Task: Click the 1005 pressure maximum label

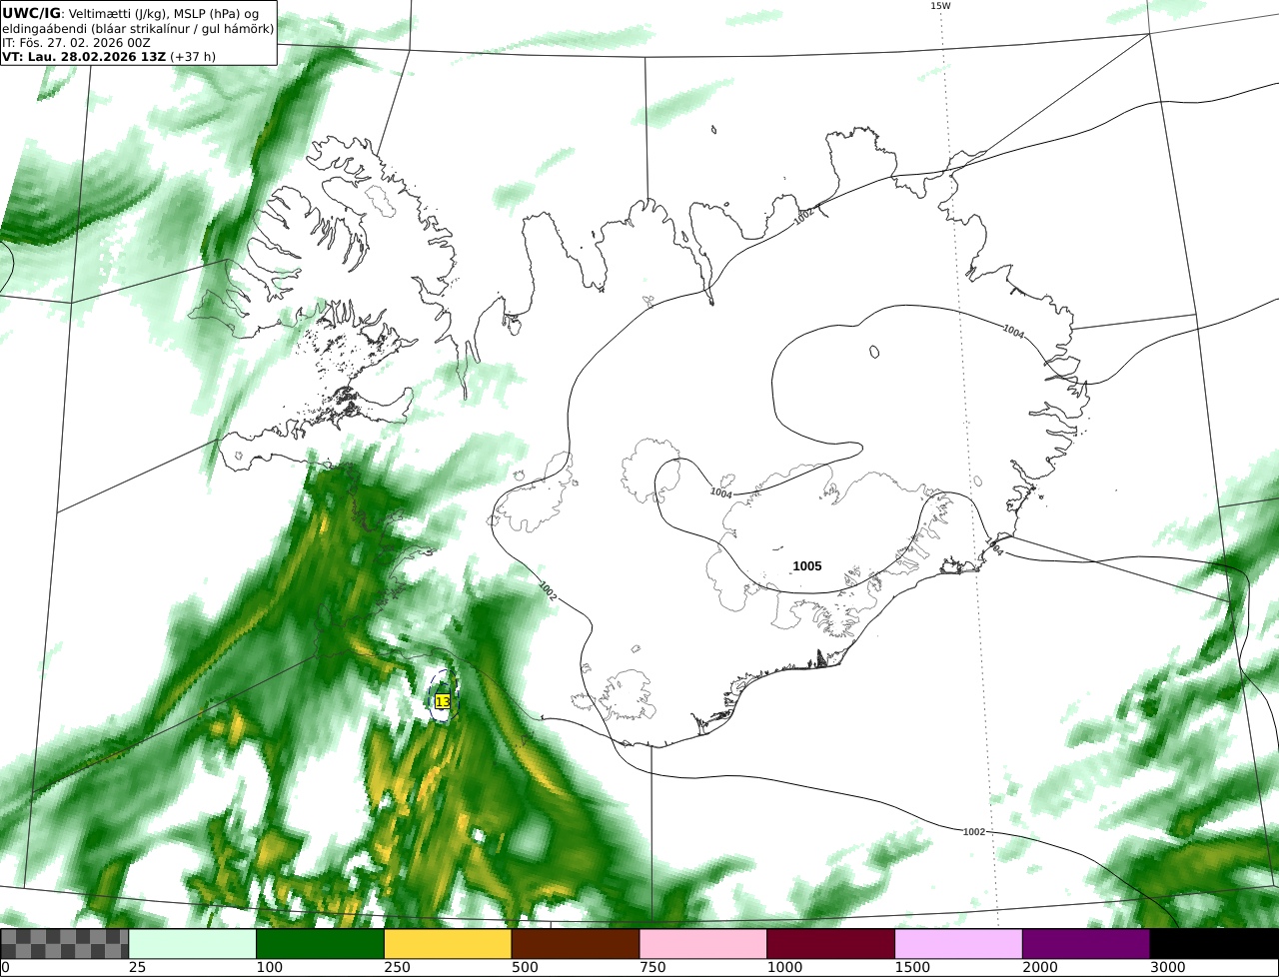Action: point(807,566)
